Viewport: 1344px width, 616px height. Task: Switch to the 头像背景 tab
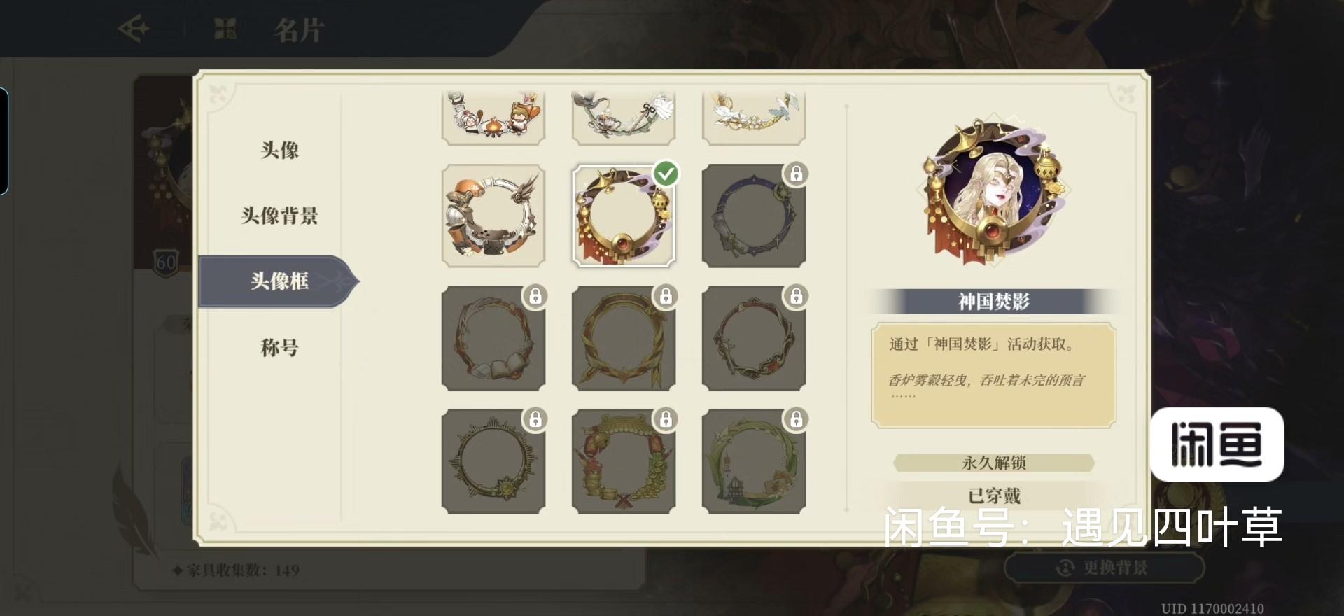tap(279, 216)
